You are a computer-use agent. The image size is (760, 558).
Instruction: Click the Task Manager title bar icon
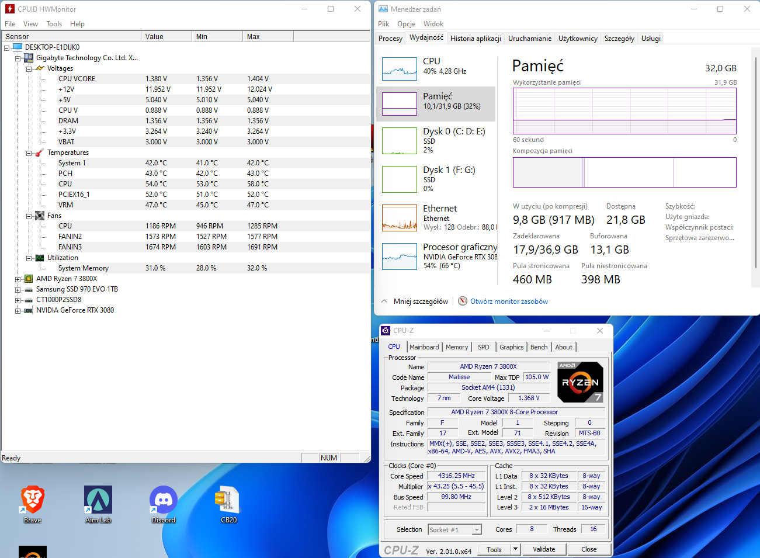383,9
